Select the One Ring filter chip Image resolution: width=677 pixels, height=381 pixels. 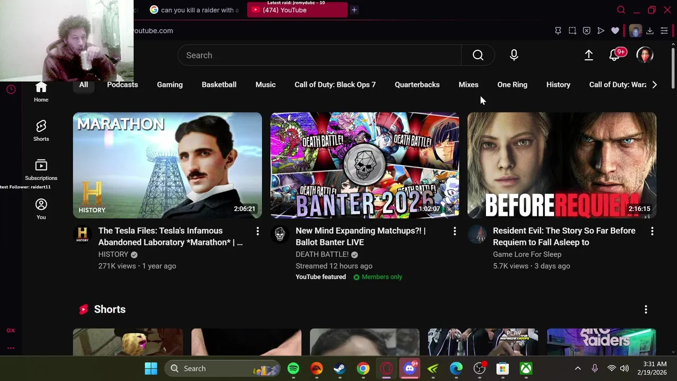pyautogui.click(x=512, y=85)
